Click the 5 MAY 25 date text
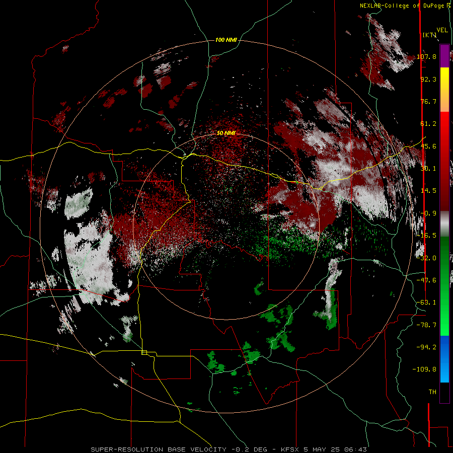 coord(321,449)
